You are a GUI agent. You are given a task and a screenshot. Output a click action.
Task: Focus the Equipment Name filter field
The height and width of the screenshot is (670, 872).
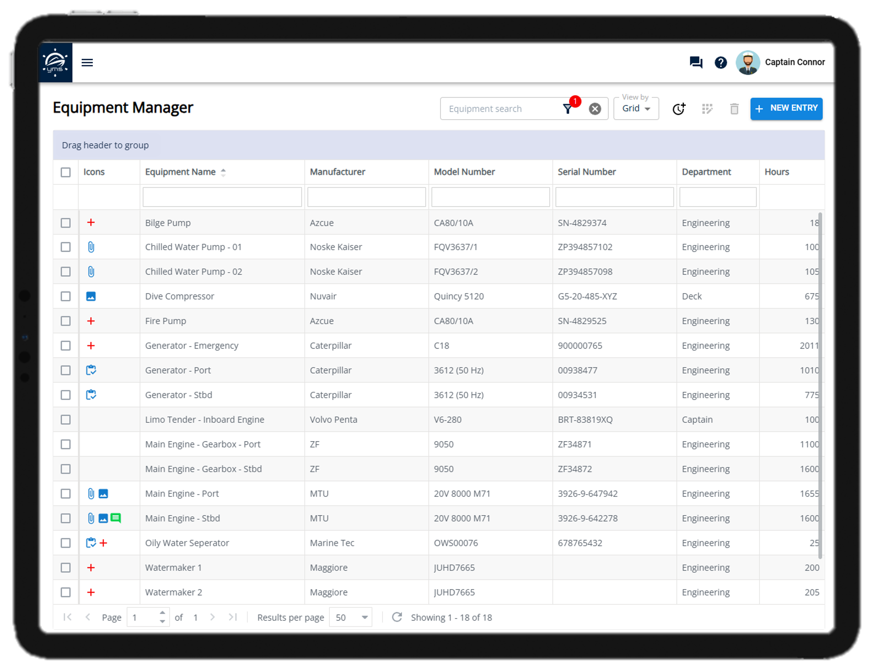point(222,197)
